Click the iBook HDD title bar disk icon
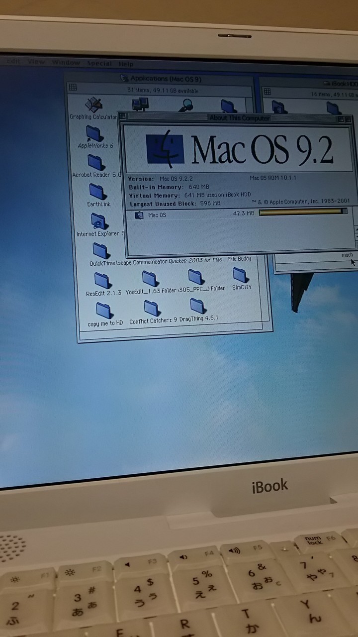The width and height of the screenshot is (358, 637). (327, 84)
